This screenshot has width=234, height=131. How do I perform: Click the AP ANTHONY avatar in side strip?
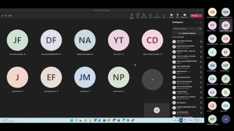click(x=212, y=119)
